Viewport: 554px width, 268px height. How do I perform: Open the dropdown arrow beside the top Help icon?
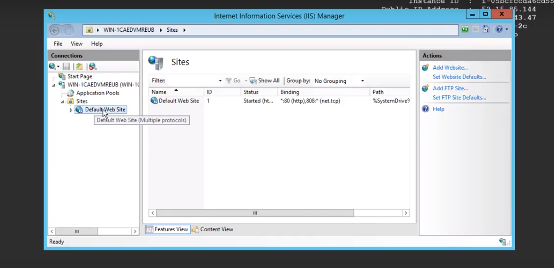click(507, 29)
